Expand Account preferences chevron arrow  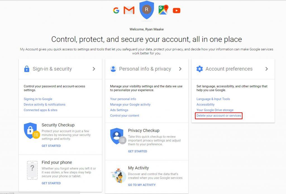point(267,69)
